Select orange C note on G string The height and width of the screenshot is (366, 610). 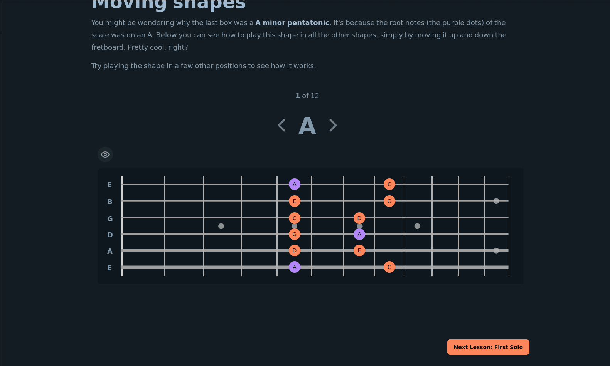coord(295,218)
